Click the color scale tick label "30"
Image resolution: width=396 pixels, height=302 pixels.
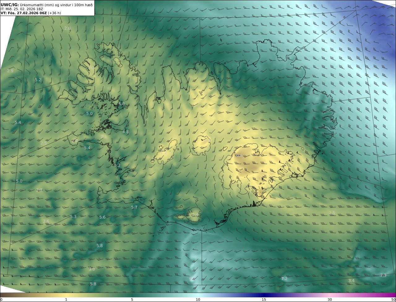tap(330, 300)
